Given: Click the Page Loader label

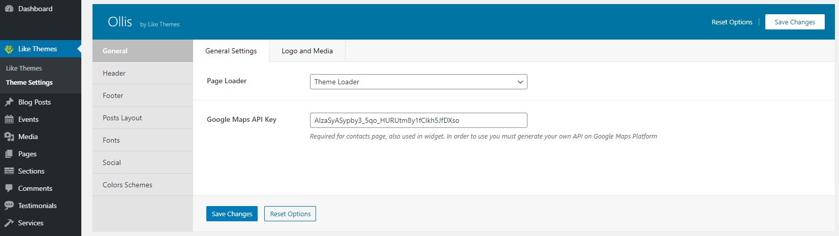Looking at the screenshot, I should [x=227, y=81].
